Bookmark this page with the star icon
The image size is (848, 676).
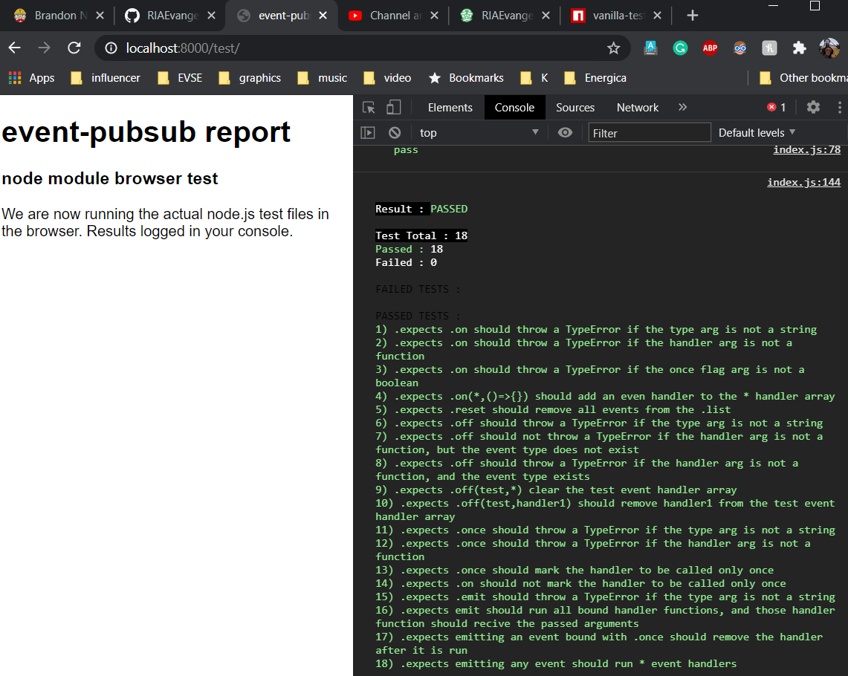click(613, 48)
